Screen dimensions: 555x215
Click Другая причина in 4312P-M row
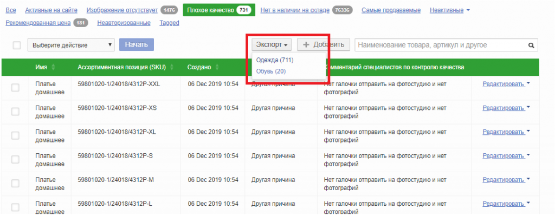[273, 180]
